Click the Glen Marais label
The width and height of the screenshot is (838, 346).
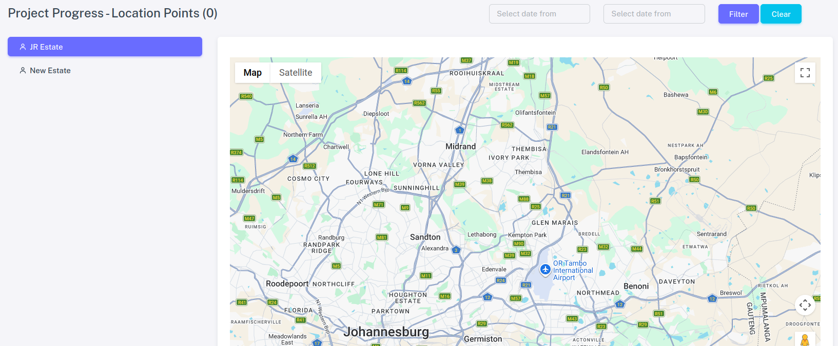click(x=555, y=223)
